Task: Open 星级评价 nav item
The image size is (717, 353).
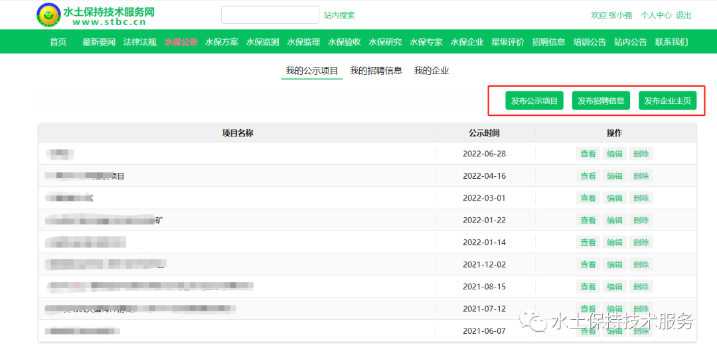Action: pyautogui.click(x=508, y=42)
